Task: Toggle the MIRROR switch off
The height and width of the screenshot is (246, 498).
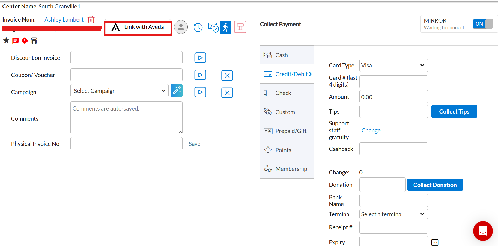Action: coord(483,24)
